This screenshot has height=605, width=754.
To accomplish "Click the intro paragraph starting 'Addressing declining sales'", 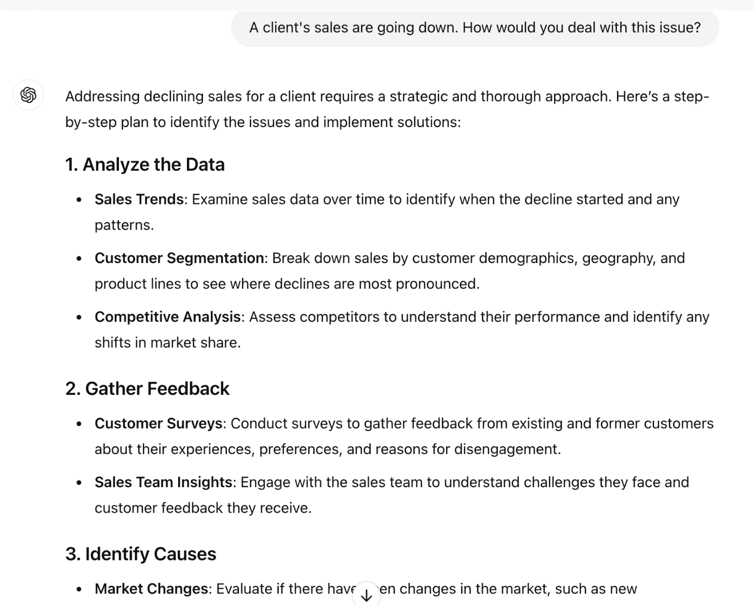I will tap(387, 109).
